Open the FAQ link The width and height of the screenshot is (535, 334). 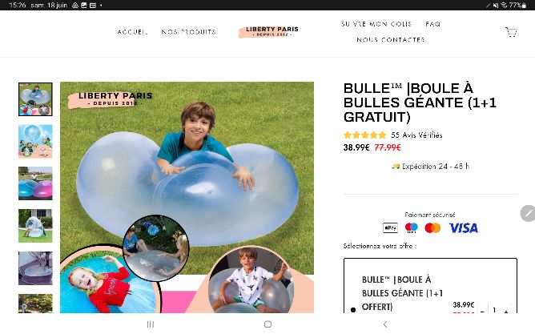click(x=433, y=24)
